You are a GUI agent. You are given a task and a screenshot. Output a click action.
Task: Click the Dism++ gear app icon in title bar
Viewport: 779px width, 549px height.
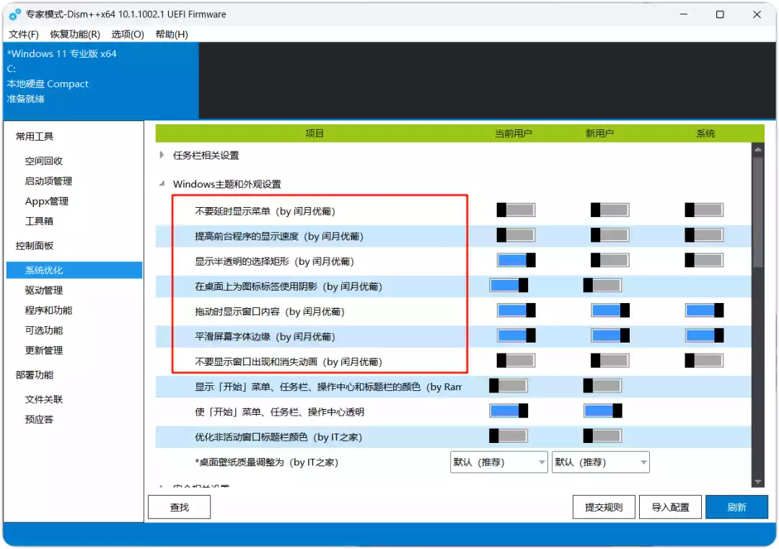coord(15,14)
